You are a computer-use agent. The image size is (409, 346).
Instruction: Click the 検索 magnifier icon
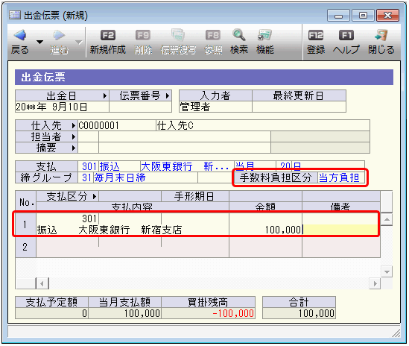(239, 35)
